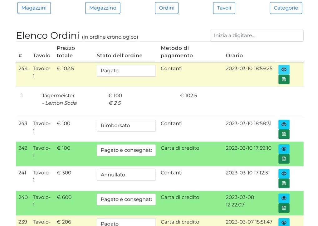Image resolution: width=318 pixels, height=226 pixels.
Task: Open the Ordini navigation tab
Action: point(167,8)
